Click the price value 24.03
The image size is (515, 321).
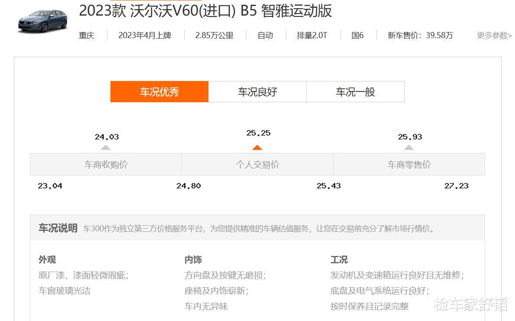(107, 137)
